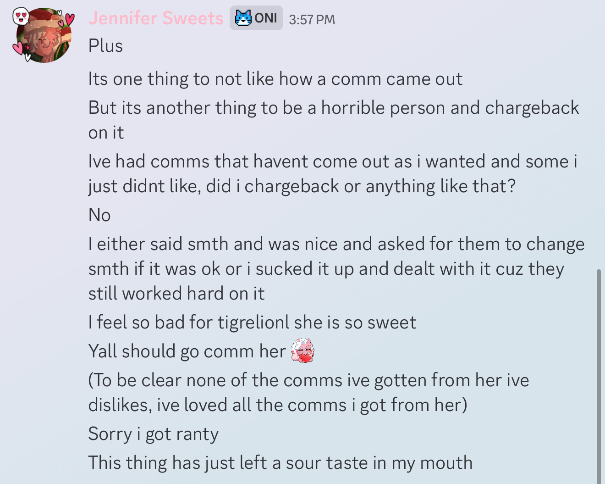The image size is (605, 484).
Task: Click the 3:57 PM message timestamp
Action: tap(312, 20)
